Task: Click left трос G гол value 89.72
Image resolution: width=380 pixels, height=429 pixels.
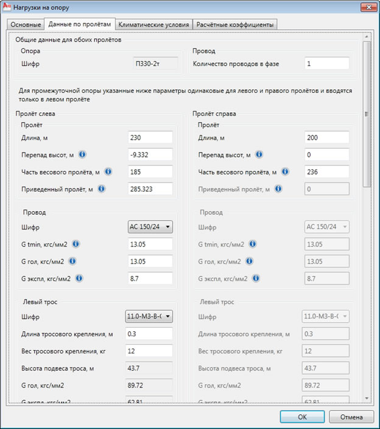Action: coord(149,386)
